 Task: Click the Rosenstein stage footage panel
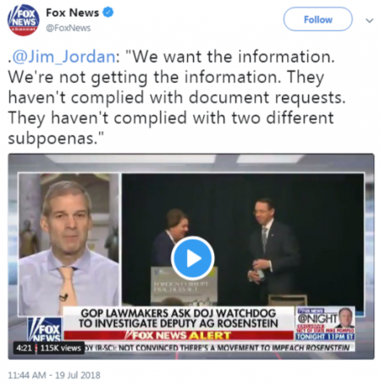243,240
